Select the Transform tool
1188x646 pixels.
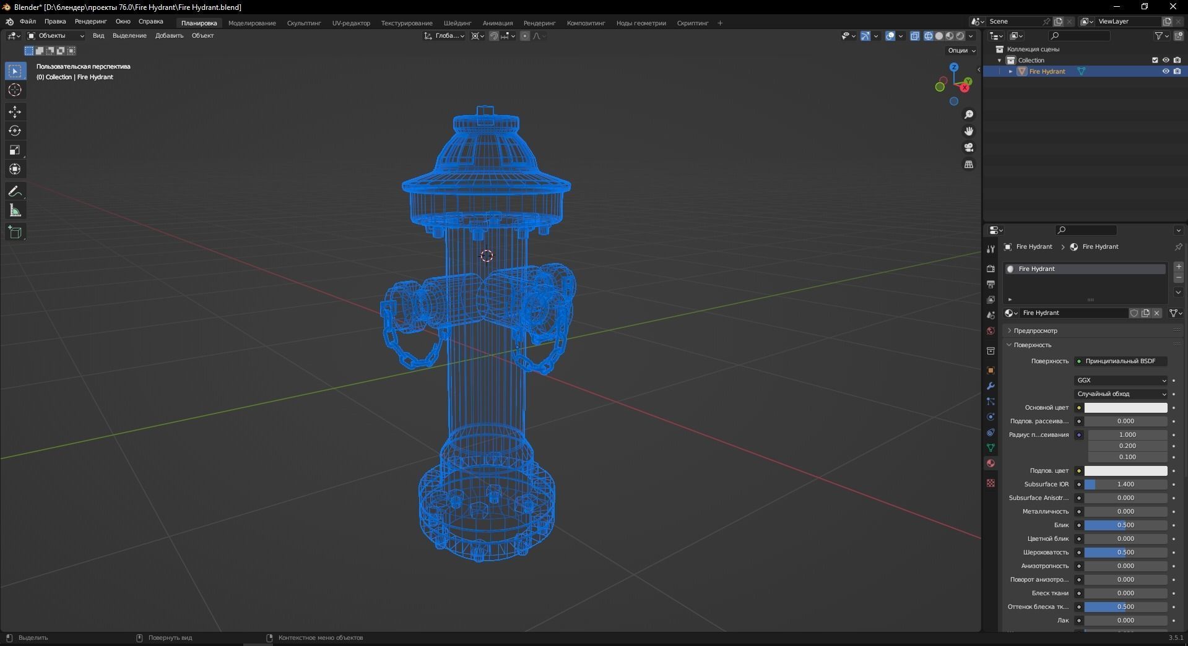[x=15, y=169]
